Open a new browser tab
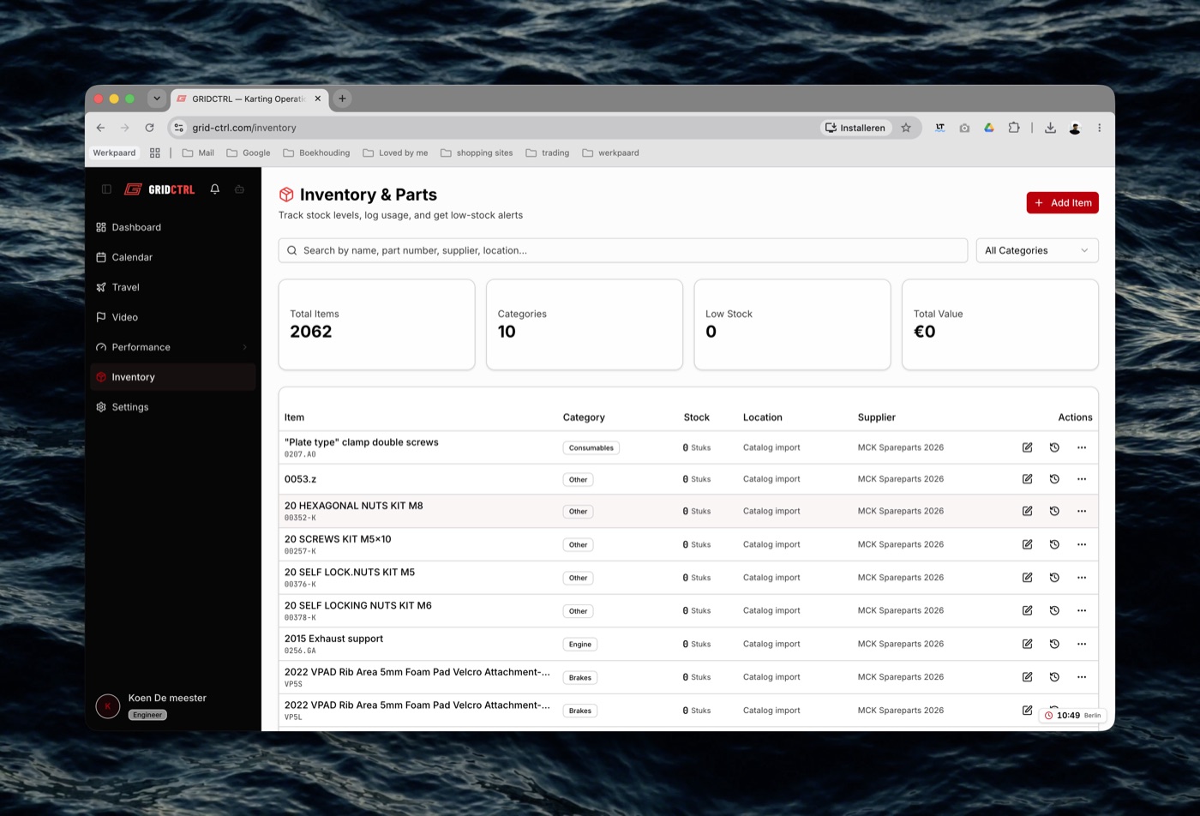Image resolution: width=1200 pixels, height=816 pixels. click(342, 99)
